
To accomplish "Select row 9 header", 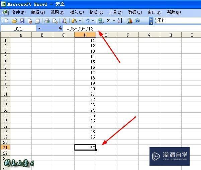I will pyautogui.click(x=5, y=83).
